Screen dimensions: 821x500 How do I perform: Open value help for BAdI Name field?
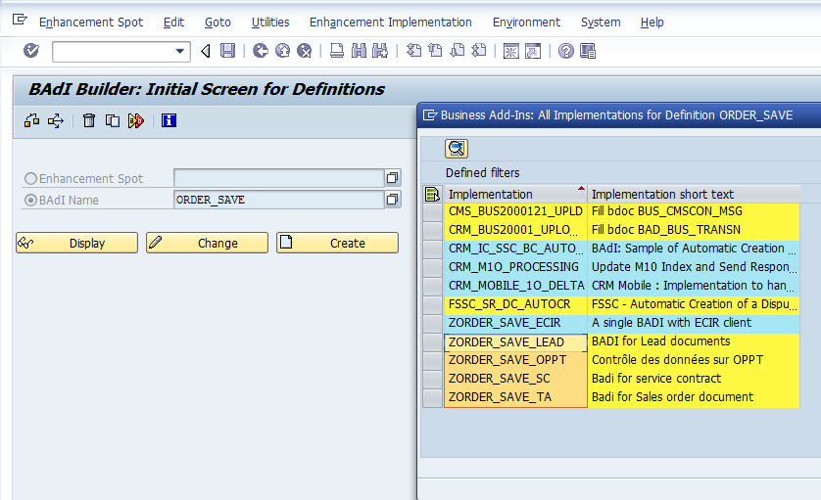click(392, 200)
